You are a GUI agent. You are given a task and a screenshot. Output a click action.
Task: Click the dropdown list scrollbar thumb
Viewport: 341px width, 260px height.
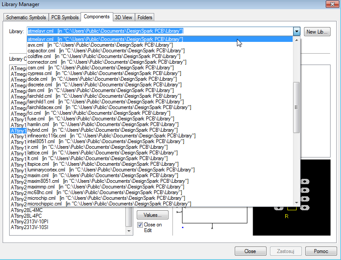click(x=297, y=107)
